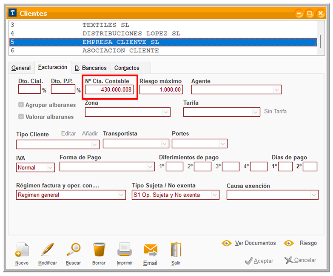Switch to the Contactos tab
This screenshot has width=333, height=276.
[x=127, y=68]
